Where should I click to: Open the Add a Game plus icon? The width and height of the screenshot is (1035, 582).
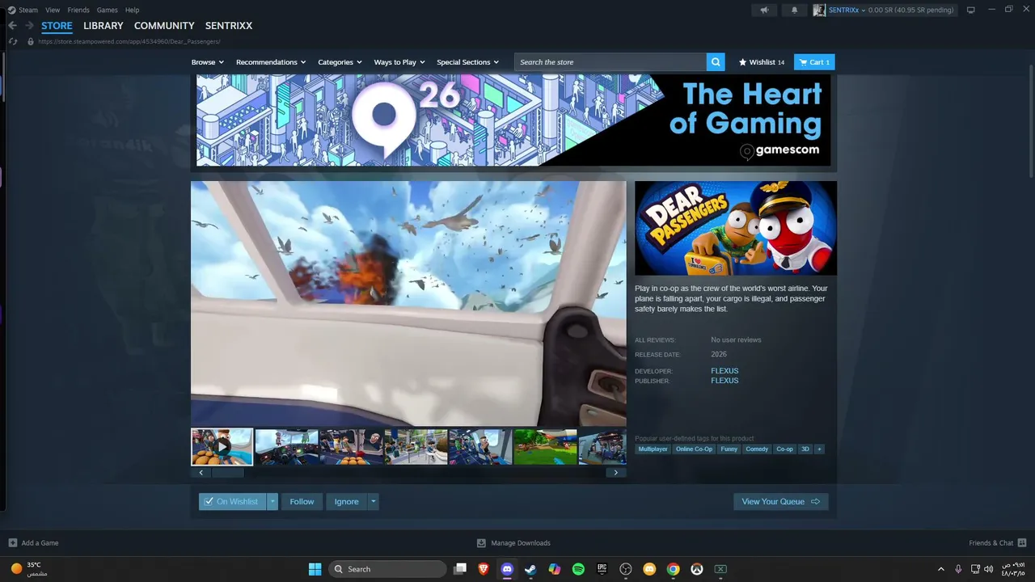12,543
